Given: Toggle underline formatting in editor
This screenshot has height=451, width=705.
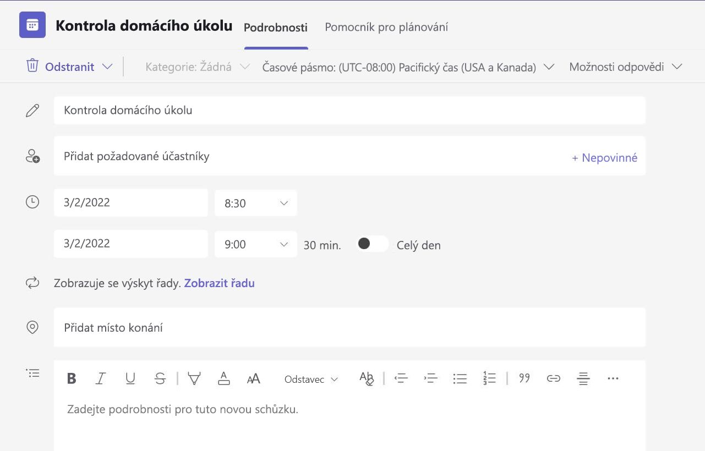Looking at the screenshot, I should click(130, 378).
